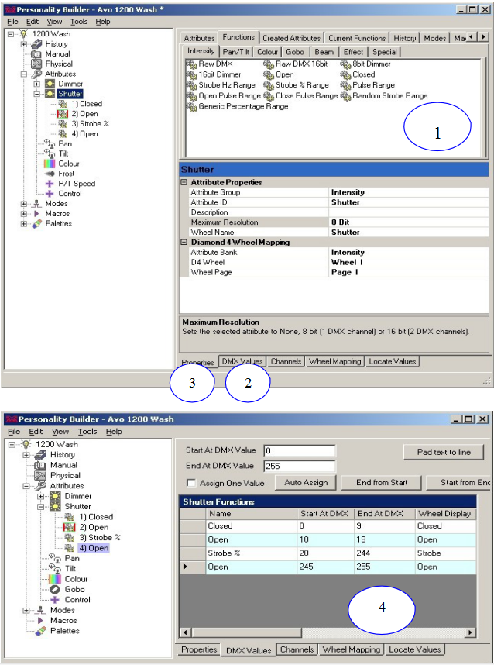Click the scrollbar right arrow in Shutter Functions
The image size is (494, 665).
click(x=470, y=632)
